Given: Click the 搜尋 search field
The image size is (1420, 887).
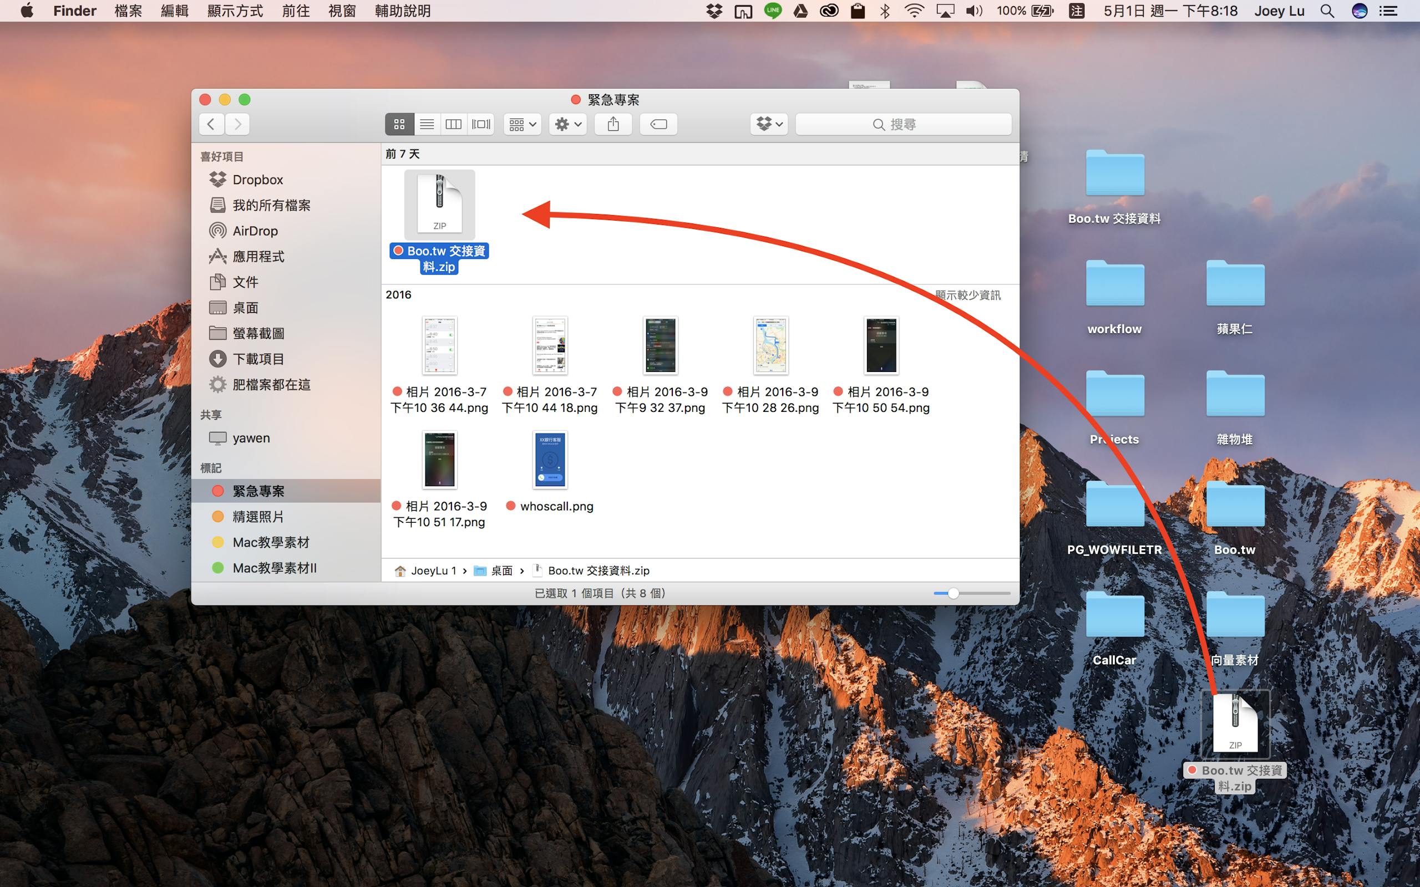Looking at the screenshot, I should (x=903, y=124).
